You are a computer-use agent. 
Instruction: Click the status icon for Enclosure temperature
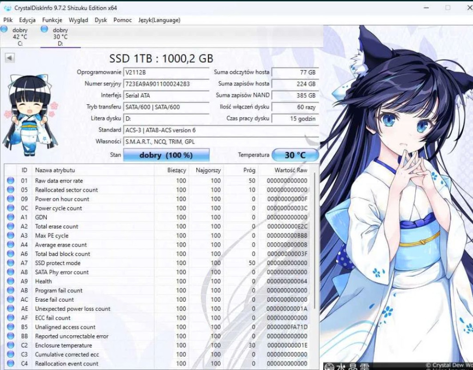(x=11, y=345)
